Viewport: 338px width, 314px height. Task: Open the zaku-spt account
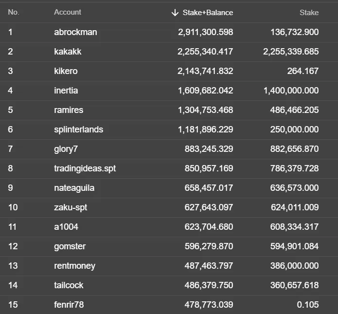click(71, 207)
